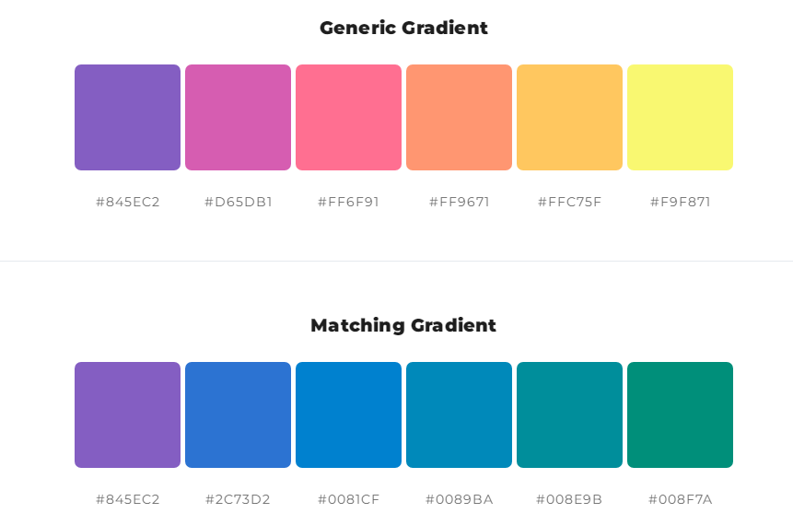
Task: Click the purple #845EC2 swatch in Generic Gradient
Action: click(x=127, y=117)
